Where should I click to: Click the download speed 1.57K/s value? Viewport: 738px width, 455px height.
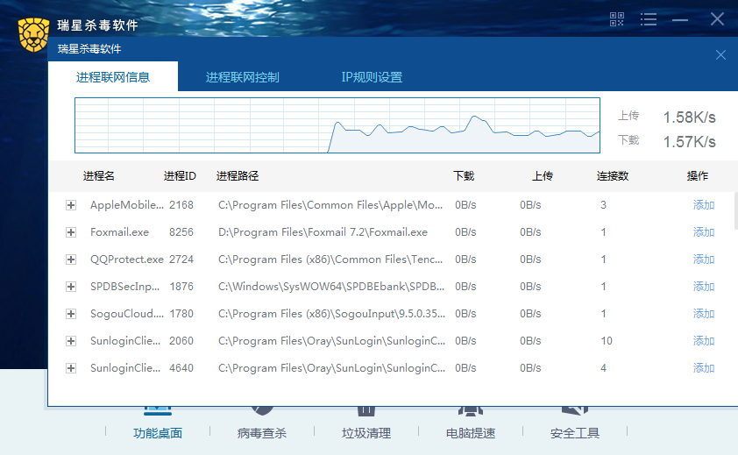(690, 141)
